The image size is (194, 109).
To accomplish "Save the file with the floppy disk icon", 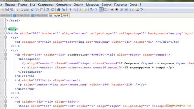I will (7, 9).
